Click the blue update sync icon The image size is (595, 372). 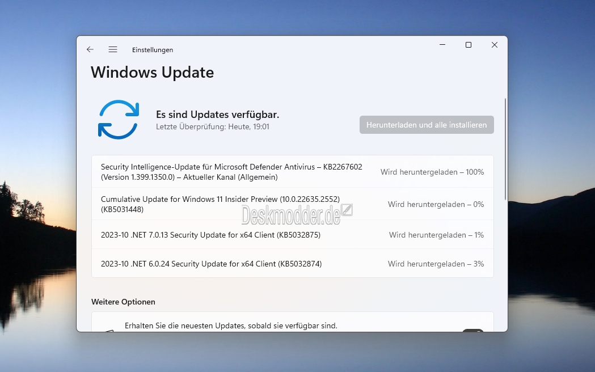click(x=119, y=120)
